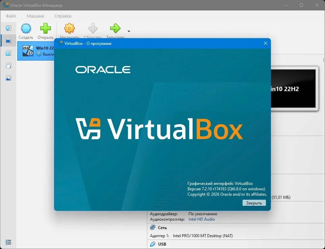Click the USB section icon
The image size is (325, 249).
coord(153,244)
